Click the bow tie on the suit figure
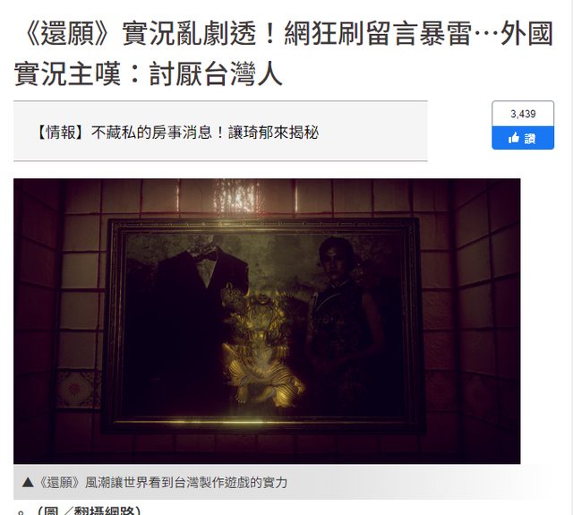This screenshot has height=515, width=573. (x=207, y=256)
